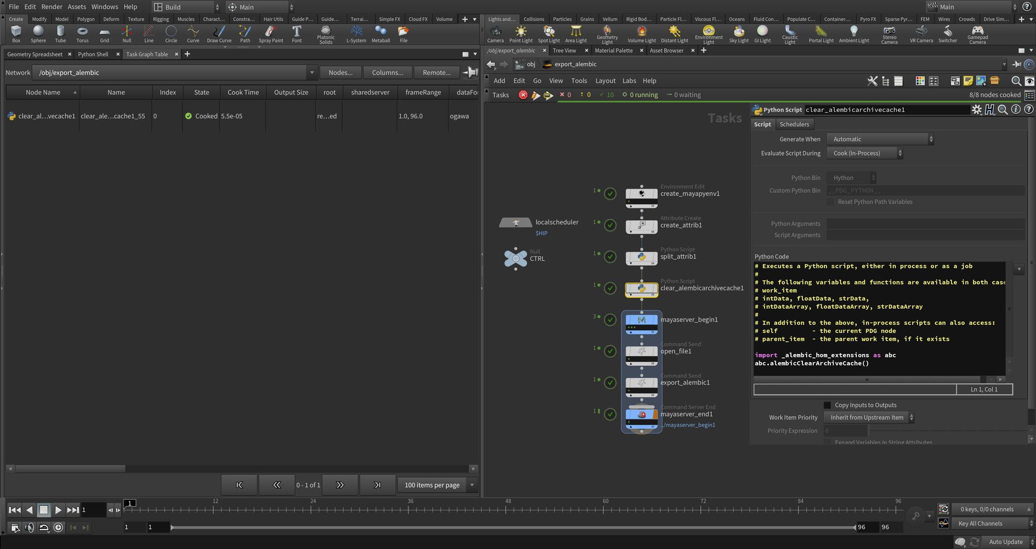Toggle Reset Python Path Variables checkbox

830,202
